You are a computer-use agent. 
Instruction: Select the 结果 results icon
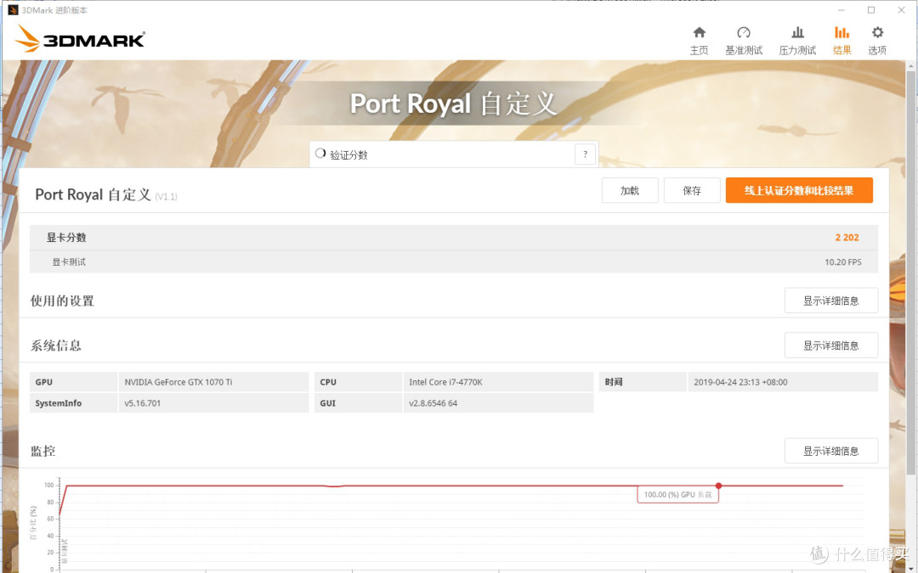coord(841,33)
